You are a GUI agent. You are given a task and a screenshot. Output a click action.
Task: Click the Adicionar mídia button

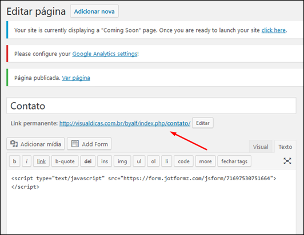tap(35, 144)
